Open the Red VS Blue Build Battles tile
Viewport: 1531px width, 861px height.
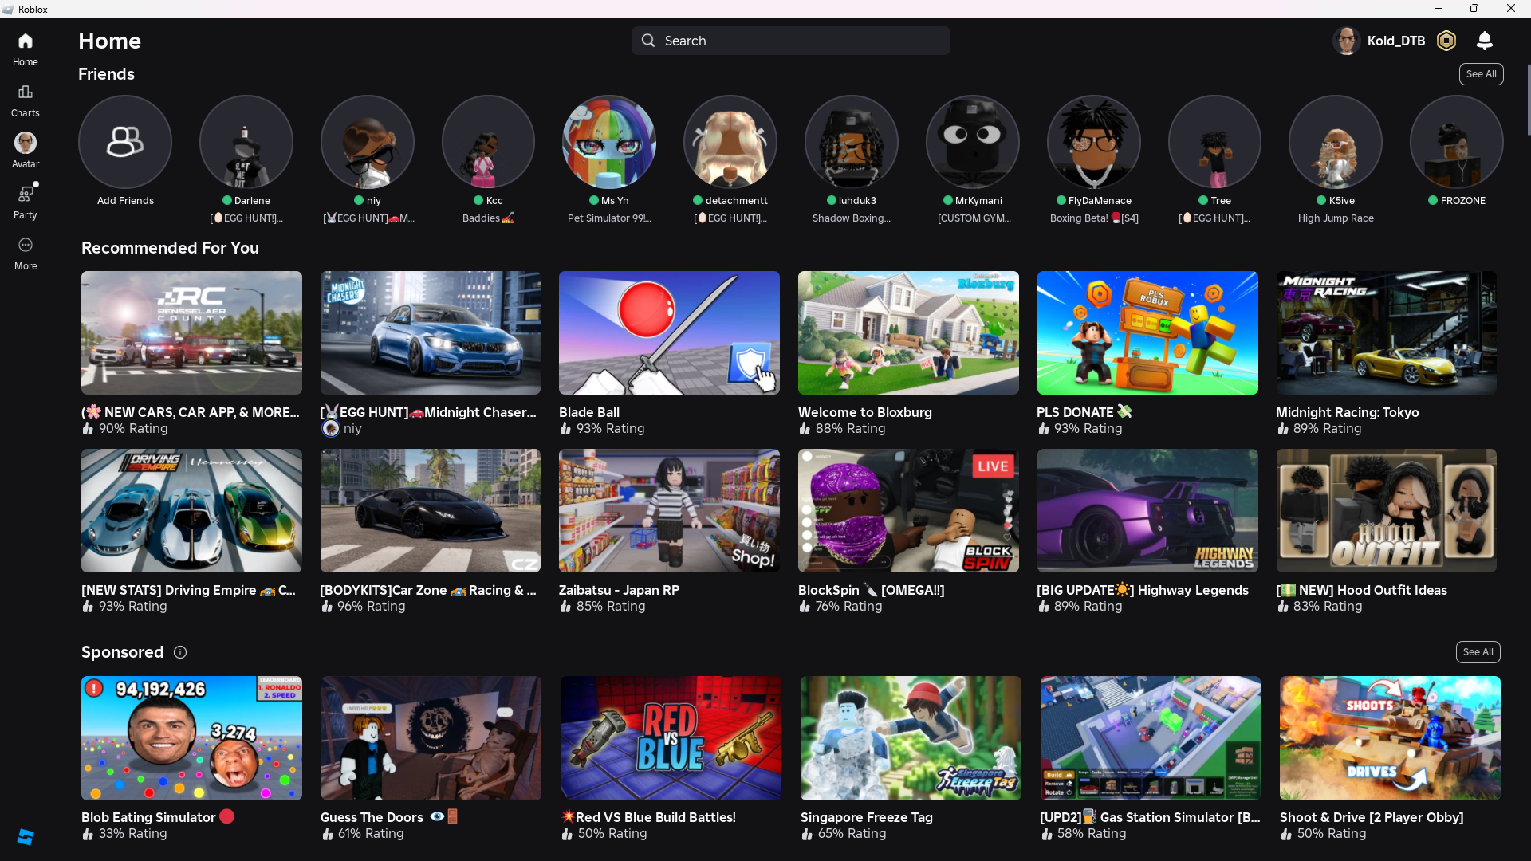(671, 738)
